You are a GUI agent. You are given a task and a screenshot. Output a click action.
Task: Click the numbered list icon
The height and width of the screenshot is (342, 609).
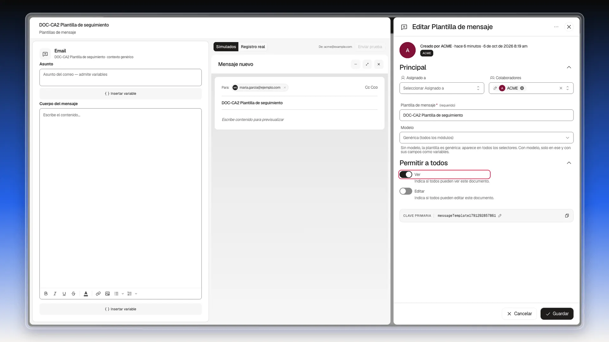(129, 294)
